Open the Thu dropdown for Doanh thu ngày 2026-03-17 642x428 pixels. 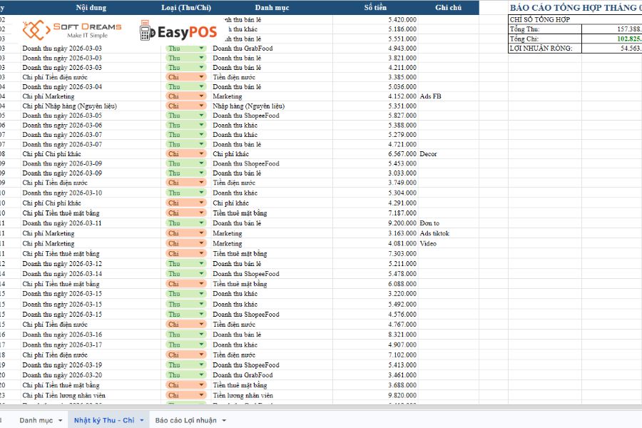(201, 345)
